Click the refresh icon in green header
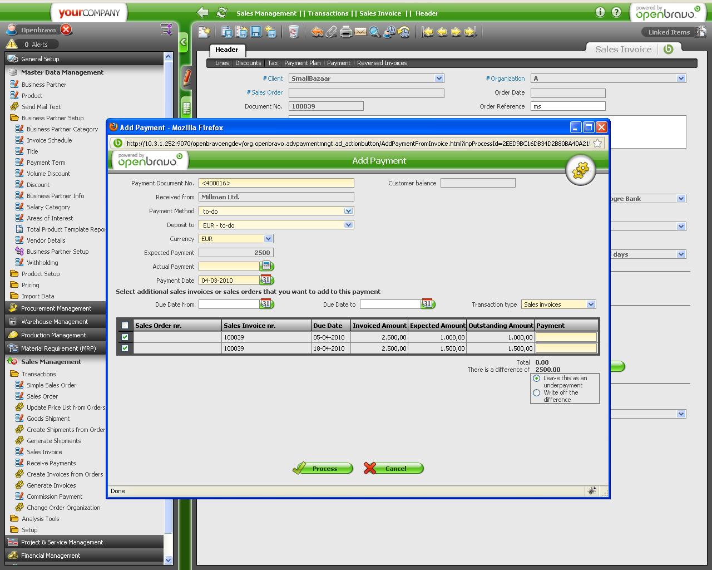Screen dimensions: 712x570 pos(221,13)
